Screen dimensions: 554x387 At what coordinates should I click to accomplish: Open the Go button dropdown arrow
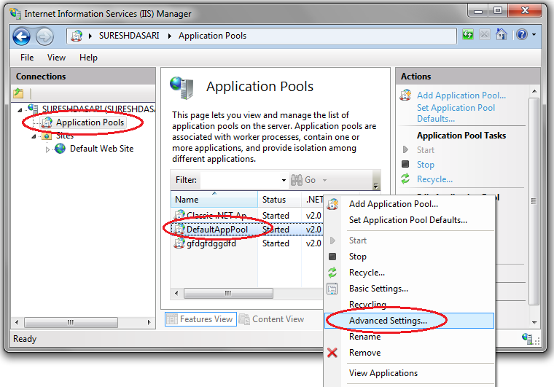click(x=324, y=181)
